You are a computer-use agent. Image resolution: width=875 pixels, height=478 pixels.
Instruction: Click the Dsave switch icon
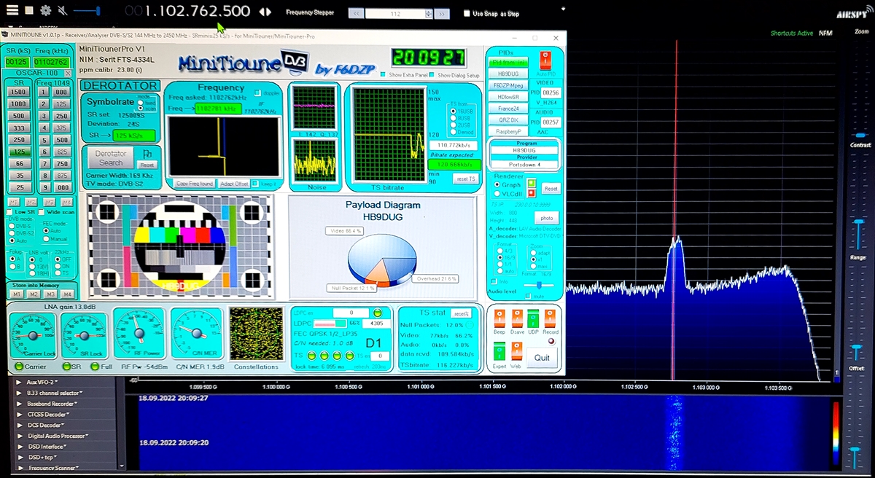click(x=516, y=319)
